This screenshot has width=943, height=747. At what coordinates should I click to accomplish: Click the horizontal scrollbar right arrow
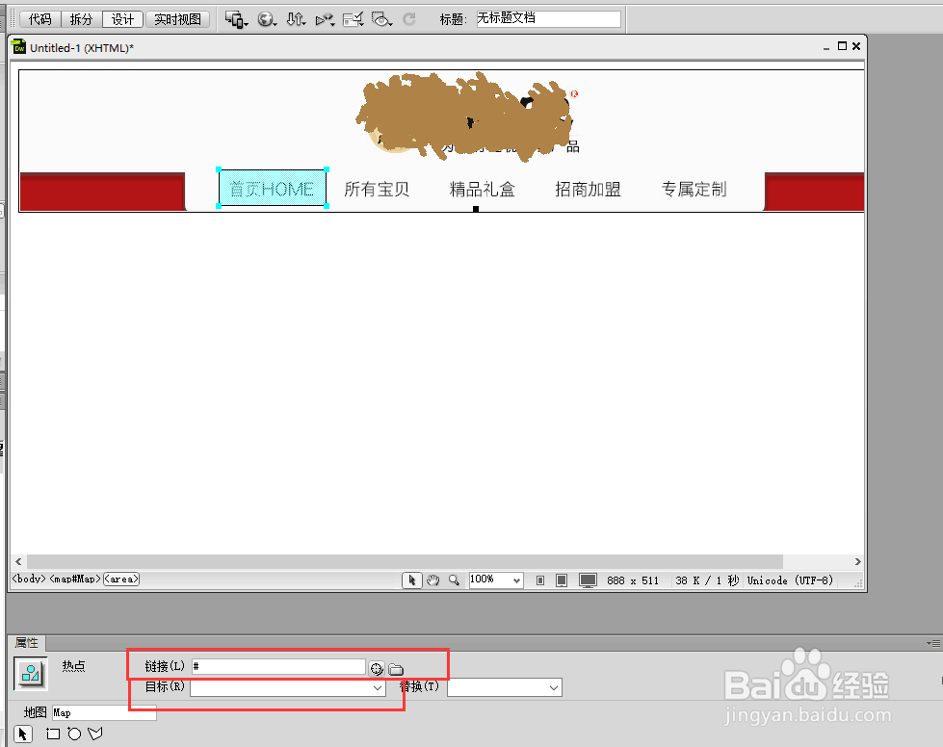(x=857, y=561)
